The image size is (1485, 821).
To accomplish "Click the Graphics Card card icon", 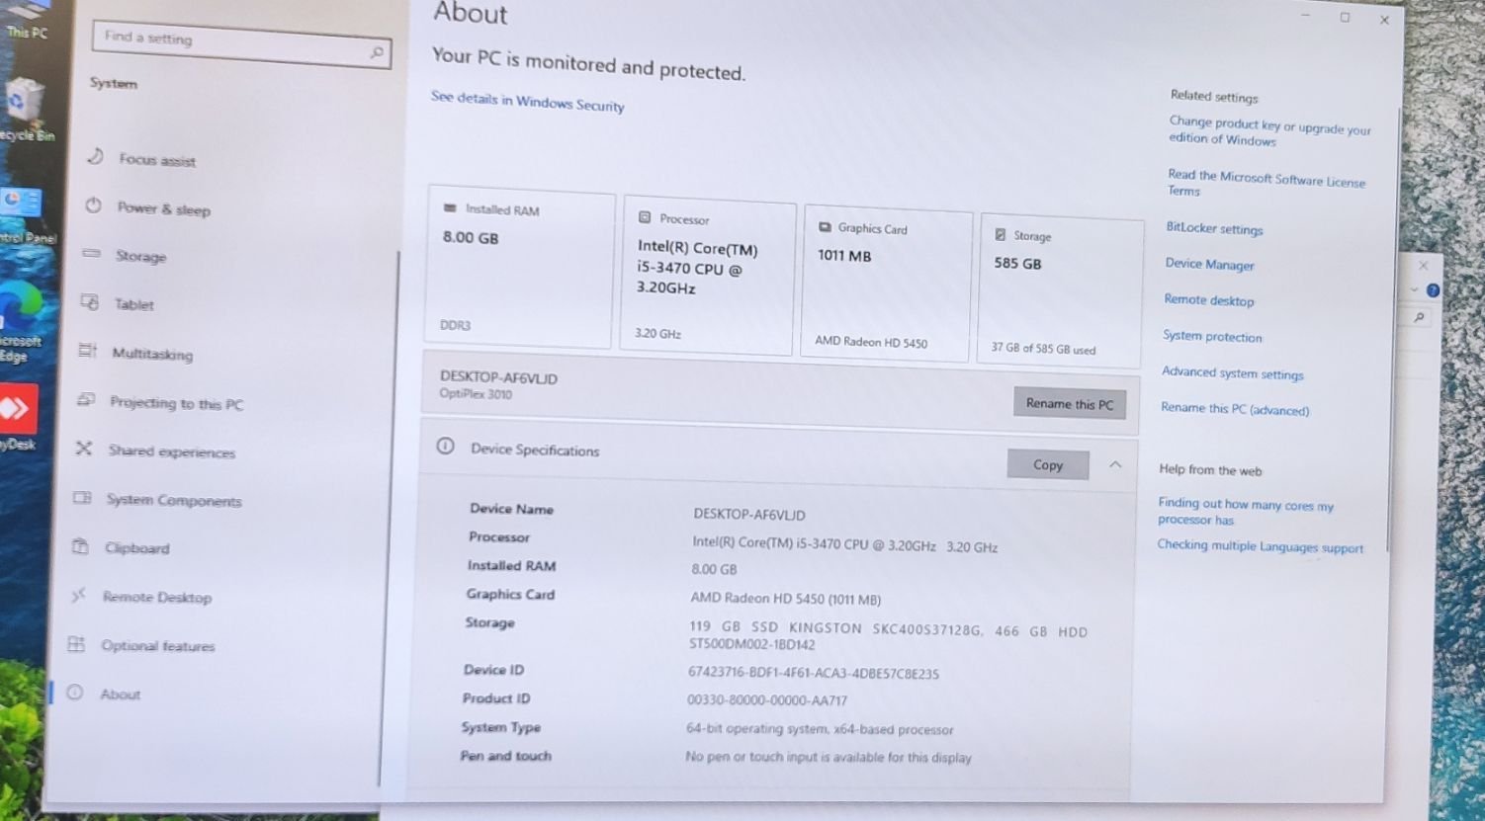I will coord(825,227).
